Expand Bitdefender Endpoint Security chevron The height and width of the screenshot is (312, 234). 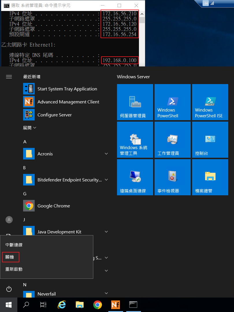(x=106, y=180)
